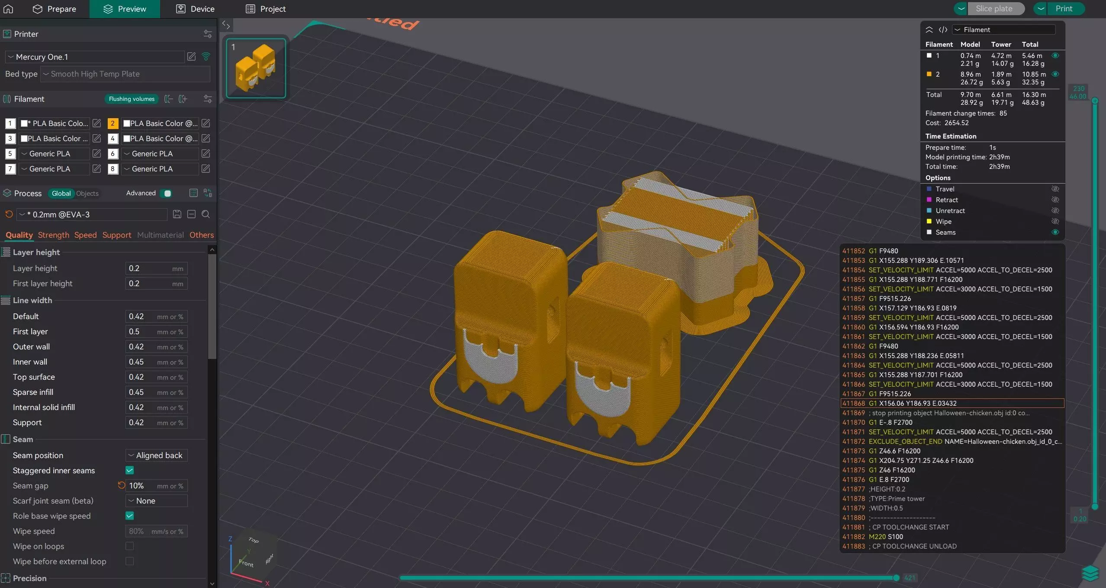Collapse sidebar with arrows icon
Screen dimensions: 1106x588
226,25
